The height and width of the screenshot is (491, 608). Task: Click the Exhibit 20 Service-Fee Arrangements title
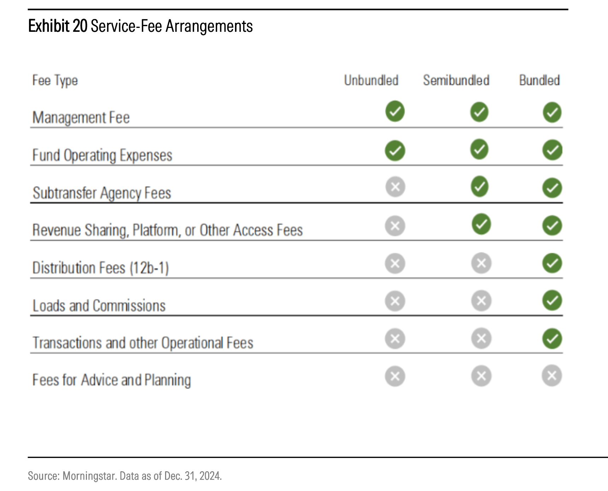pyautogui.click(x=140, y=26)
